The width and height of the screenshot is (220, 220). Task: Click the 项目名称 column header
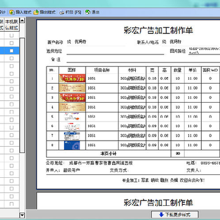pos(102,70)
